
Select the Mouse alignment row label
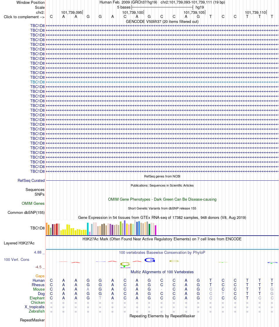tap(39, 289)
